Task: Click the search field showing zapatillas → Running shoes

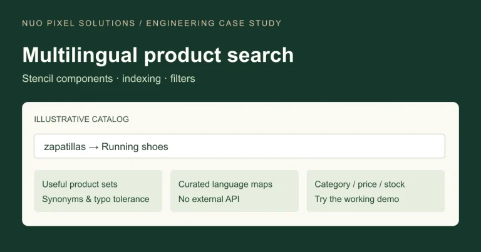Action: 239,146
